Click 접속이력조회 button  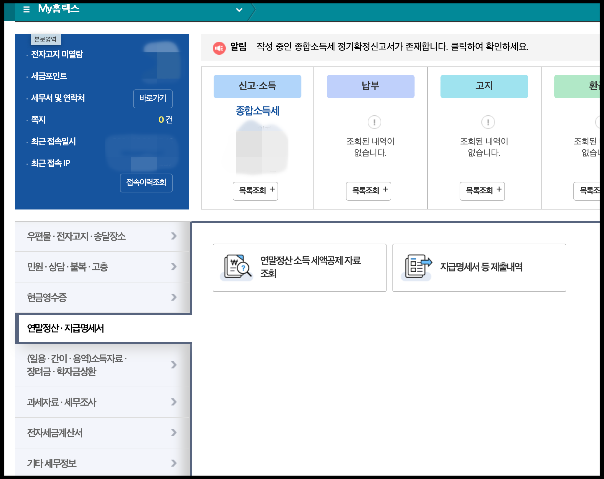click(x=146, y=183)
